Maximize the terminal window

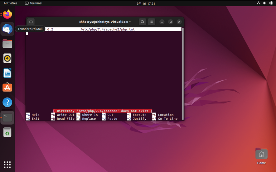[x=171, y=22]
